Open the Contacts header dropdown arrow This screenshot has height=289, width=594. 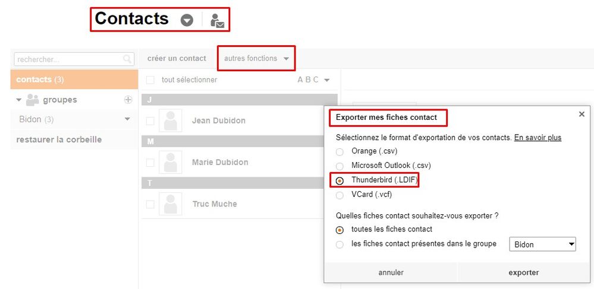coord(187,20)
